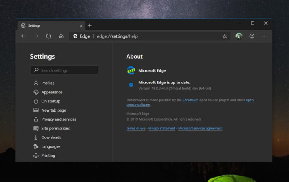
Task: Open the user profile avatar
Action: pyautogui.click(x=239, y=36)
